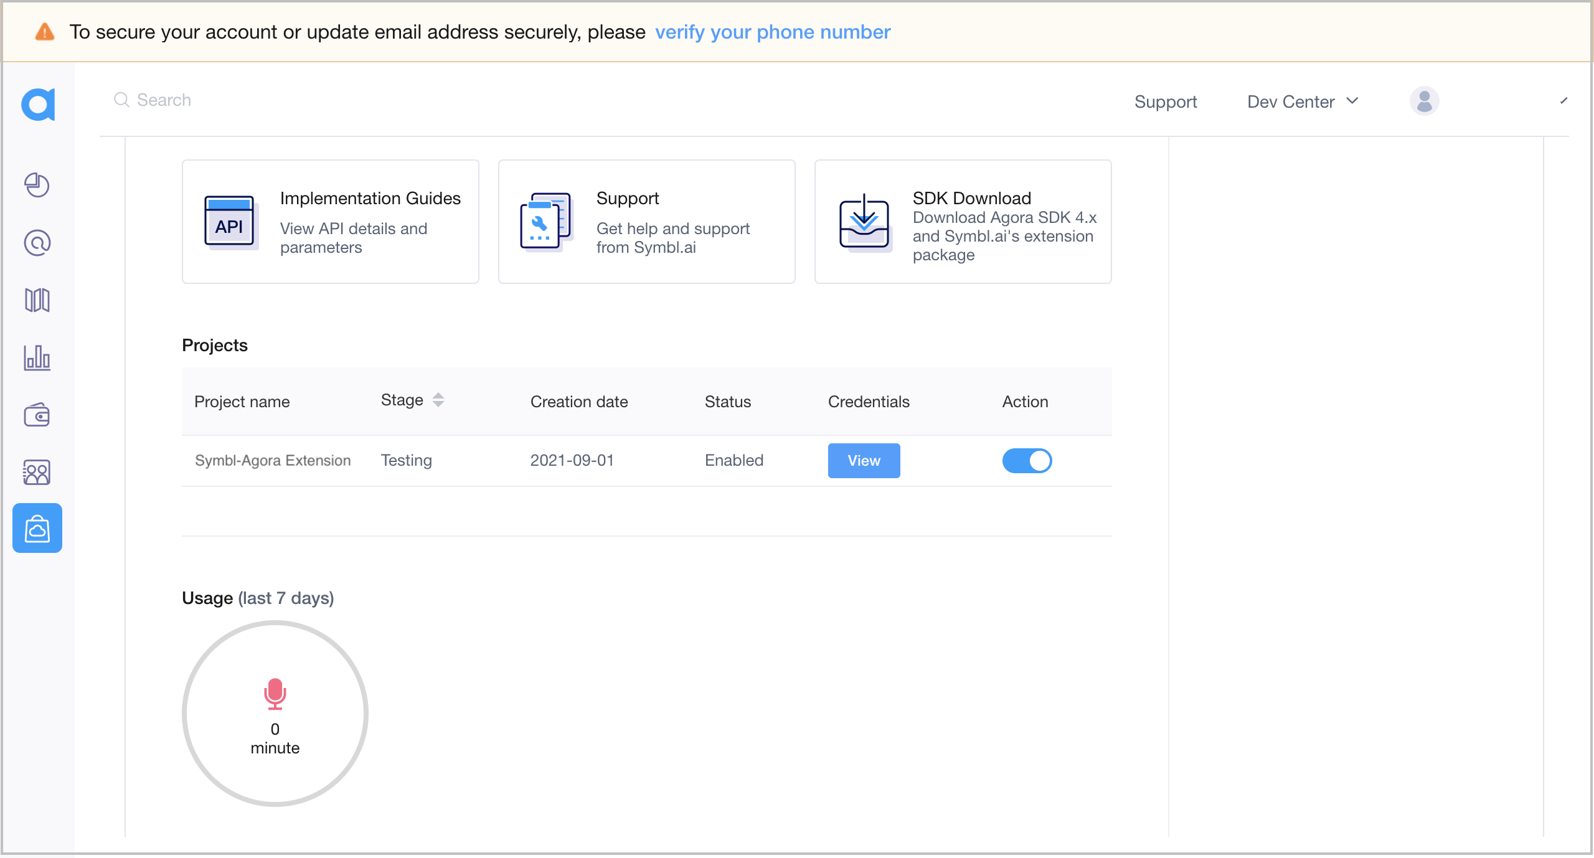Screen dimensions: 1594x858
Task: Open the map-shaped sidebar icon
Action: [x=37, y=300]
